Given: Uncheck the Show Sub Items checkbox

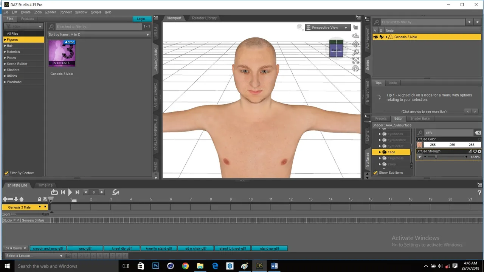Looking at the screenshot, I should (375, 173).
